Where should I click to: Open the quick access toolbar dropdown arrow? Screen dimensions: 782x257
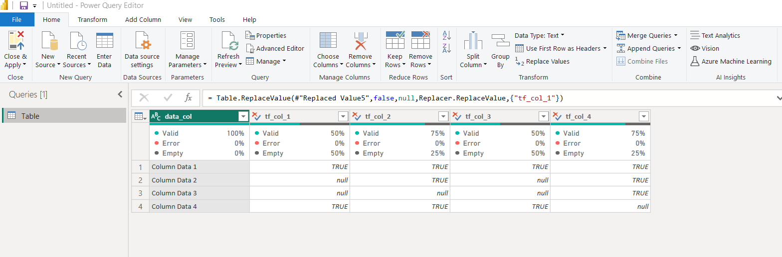[35, 6]
